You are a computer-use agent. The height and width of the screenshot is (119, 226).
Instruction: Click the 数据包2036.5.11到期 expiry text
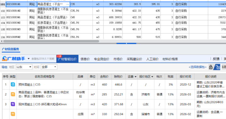point(43,59)
